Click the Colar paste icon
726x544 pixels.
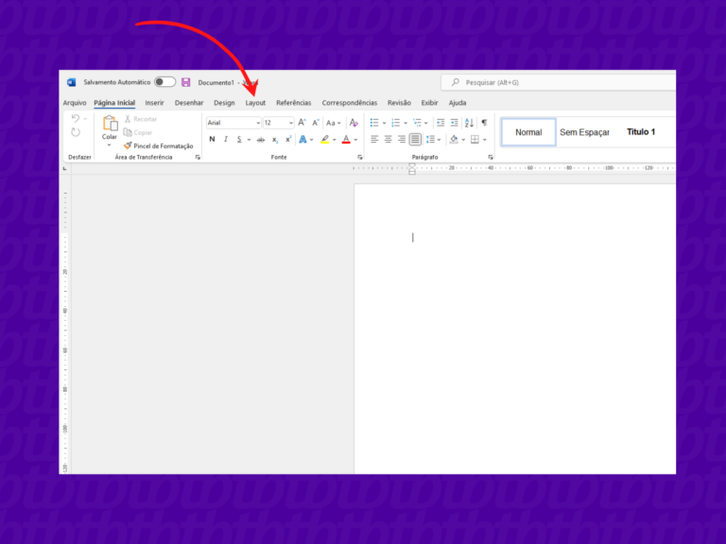pos(110,124)
